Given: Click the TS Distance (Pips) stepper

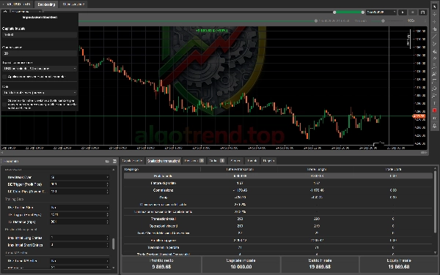Looking at the screenshot, I should tap(108, 222).
